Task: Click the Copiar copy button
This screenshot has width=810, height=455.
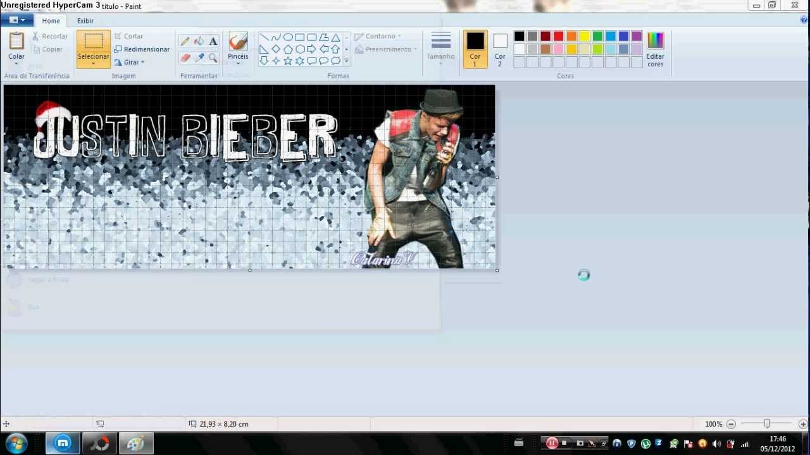Action: pyautogui.click(x=47, y=49)
